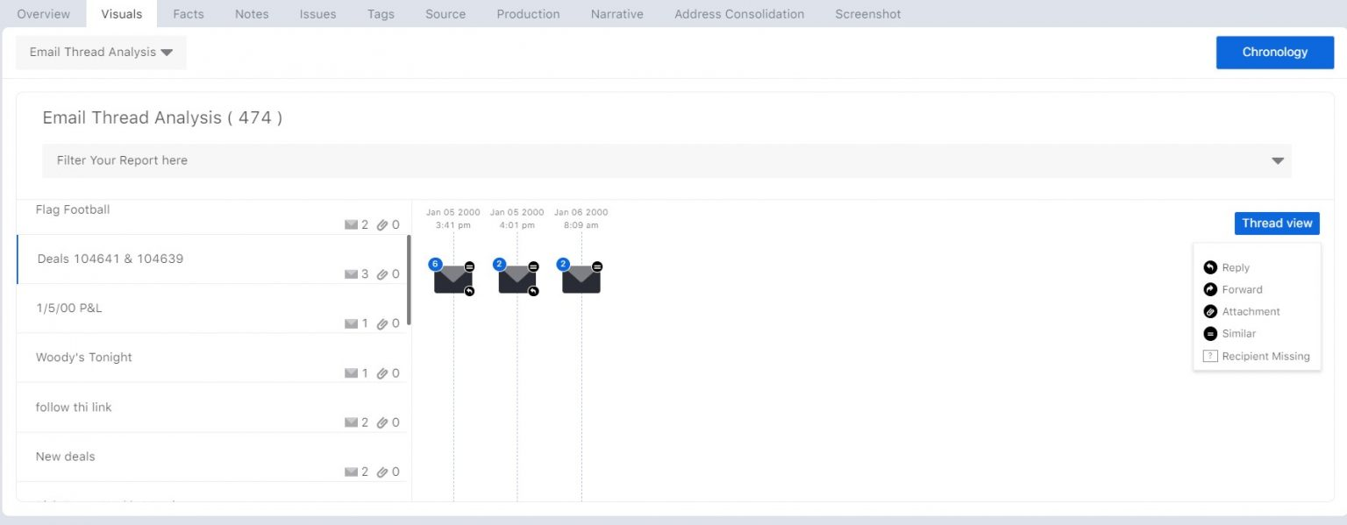Select the Deals 104641 & 104639 thread
Image resolution: width=1347 pixels, height=525 pixels.
tap(212, 259)
